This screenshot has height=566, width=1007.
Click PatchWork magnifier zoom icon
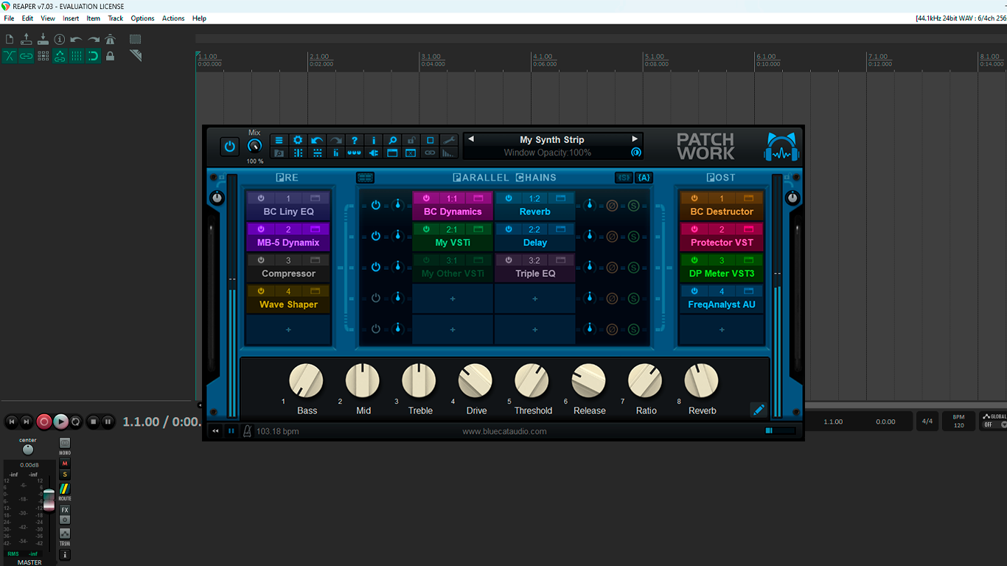coord(393,140)
